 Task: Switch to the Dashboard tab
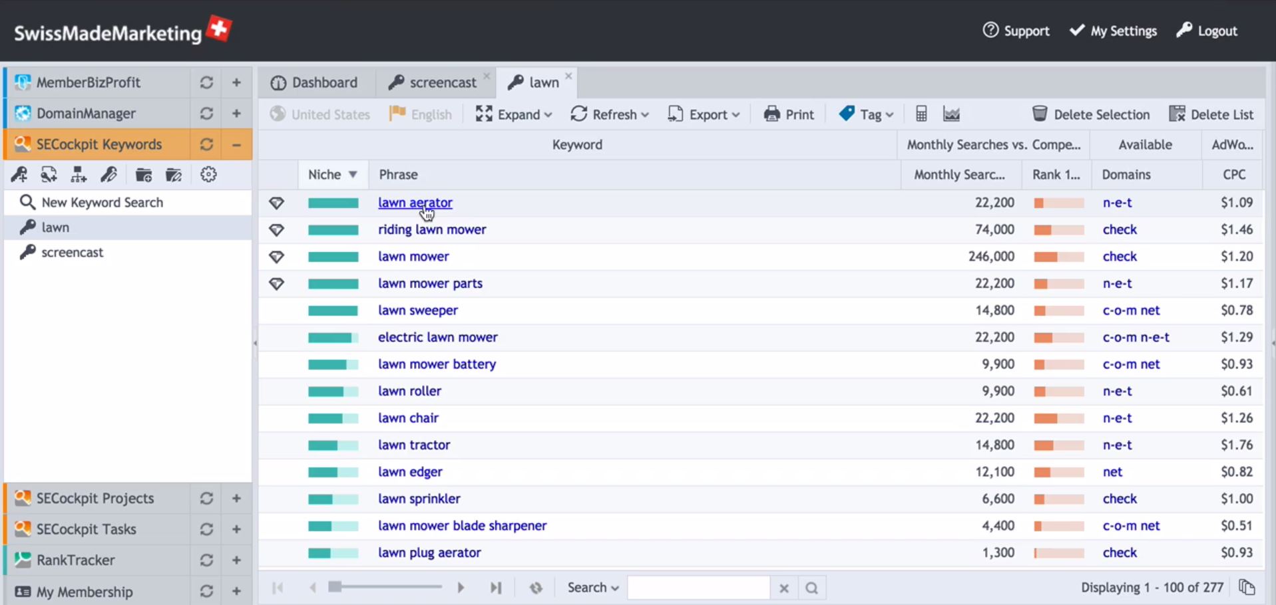point(314,82)
